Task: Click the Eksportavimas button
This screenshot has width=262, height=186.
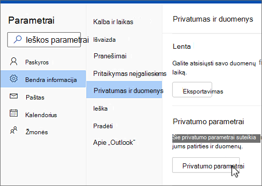Action: [x=192, y=89]
